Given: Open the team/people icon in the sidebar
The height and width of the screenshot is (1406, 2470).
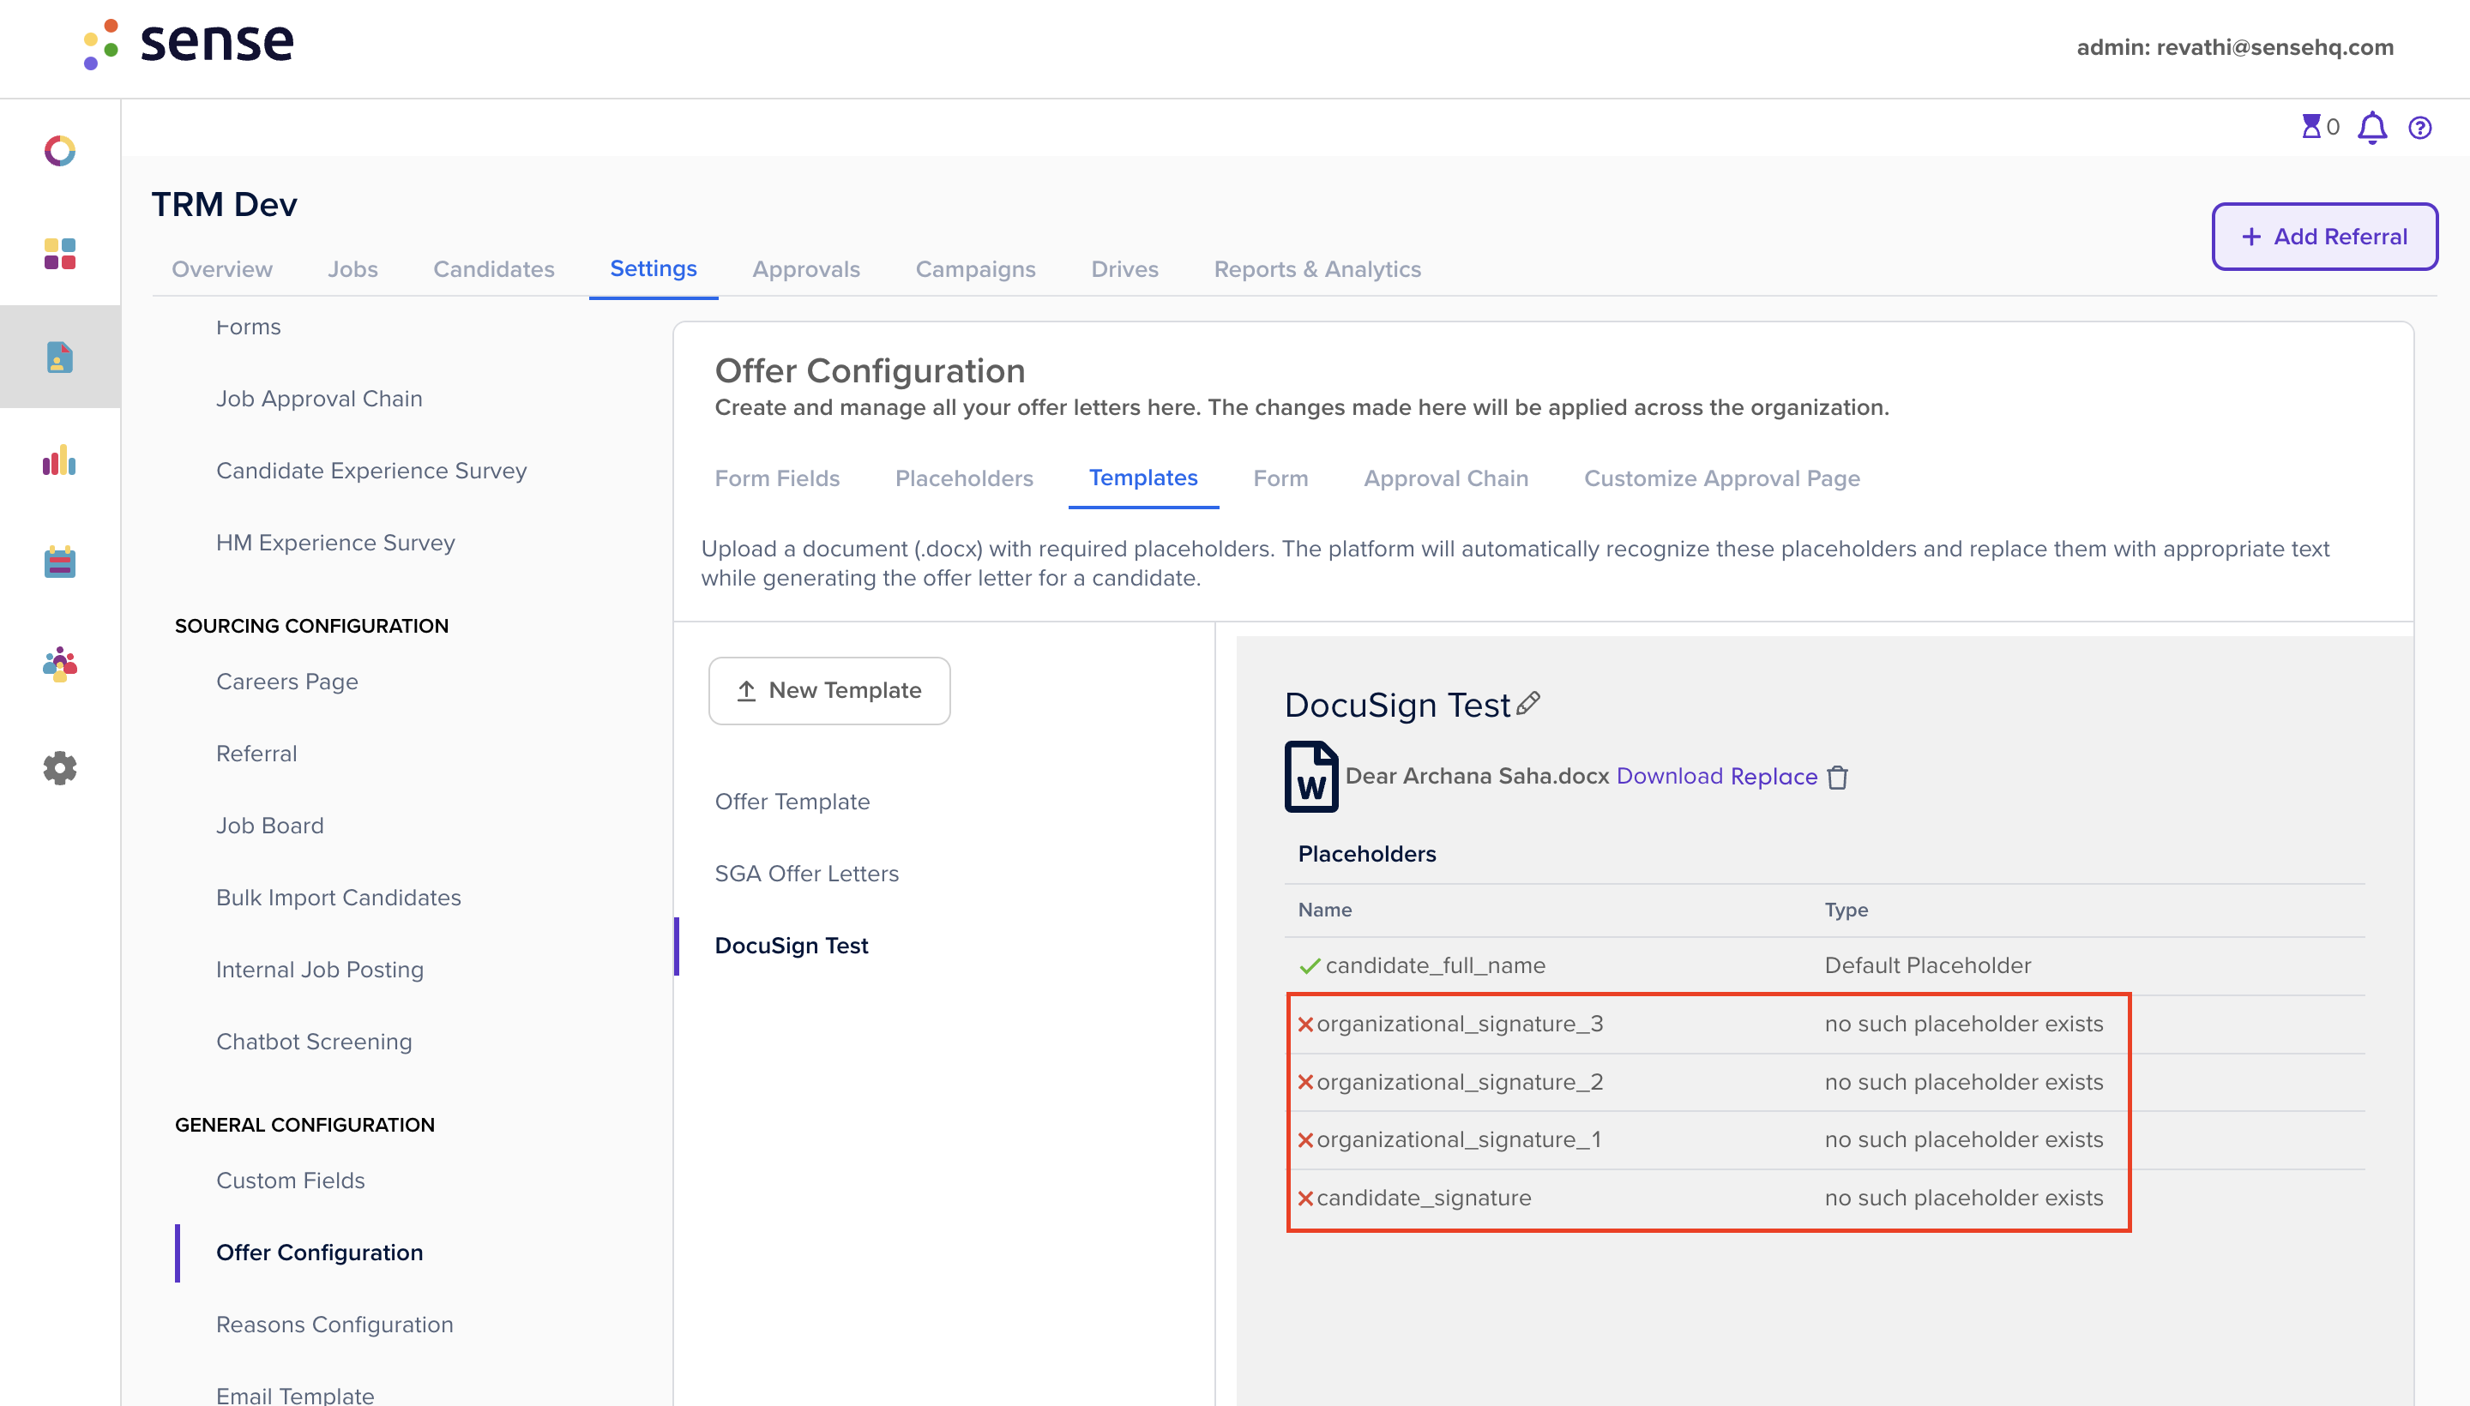Looking at the screenshot, I should click(x=59, y=664).
